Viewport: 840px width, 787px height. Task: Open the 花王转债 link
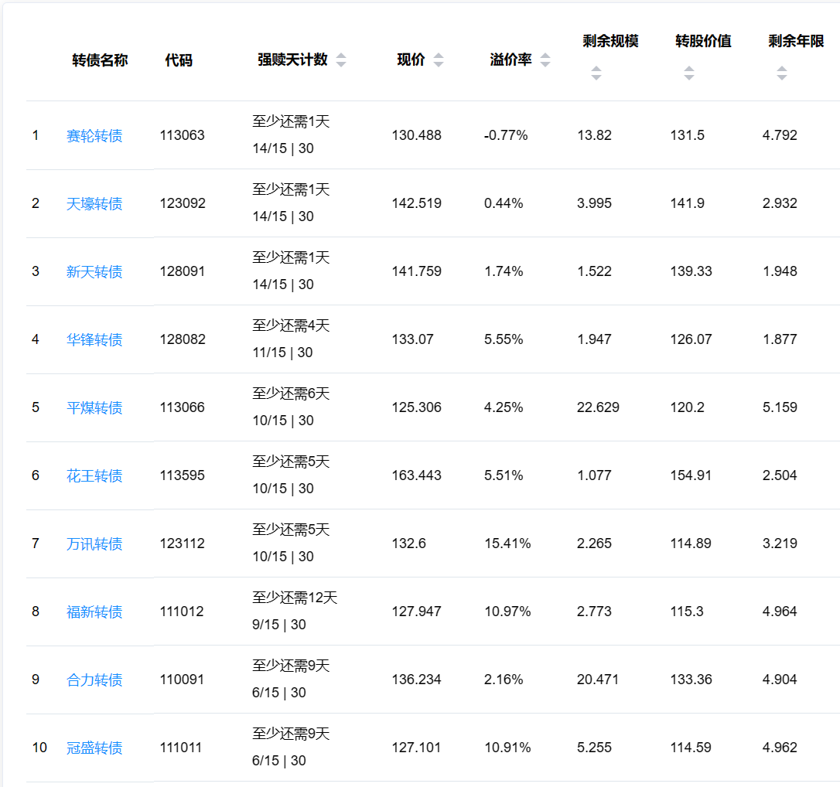click(x=94, y=476)
